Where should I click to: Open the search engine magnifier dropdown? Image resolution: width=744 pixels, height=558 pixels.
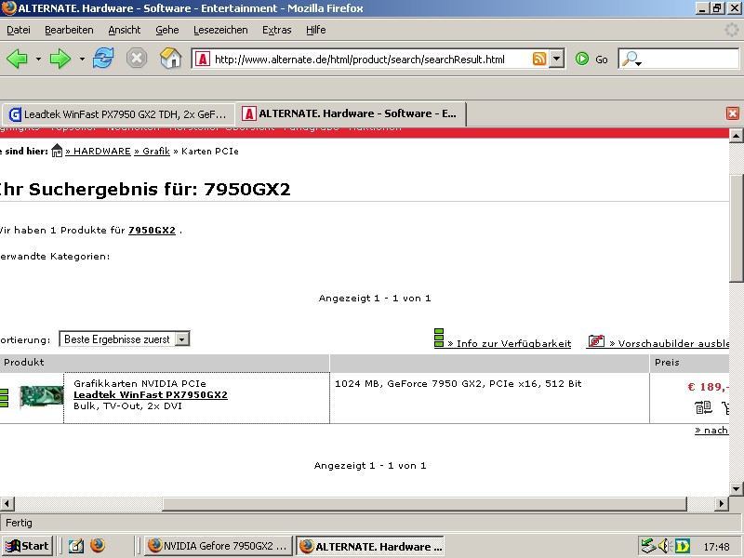tap(632, 59)
